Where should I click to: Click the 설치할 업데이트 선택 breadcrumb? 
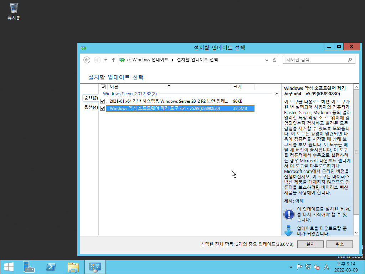pyautogui.click(x=197, y=60)
